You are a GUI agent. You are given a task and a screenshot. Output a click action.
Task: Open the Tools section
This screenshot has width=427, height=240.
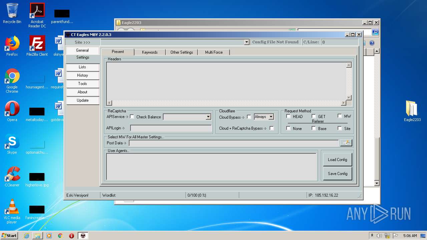tap(82, 84)
